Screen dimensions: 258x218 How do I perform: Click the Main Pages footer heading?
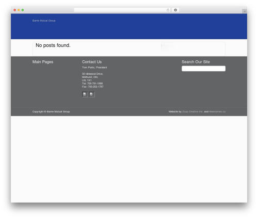coord(43,62)
